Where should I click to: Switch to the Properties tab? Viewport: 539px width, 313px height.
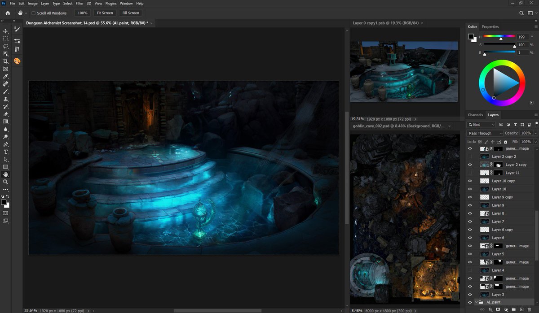(x=490, y=26)
